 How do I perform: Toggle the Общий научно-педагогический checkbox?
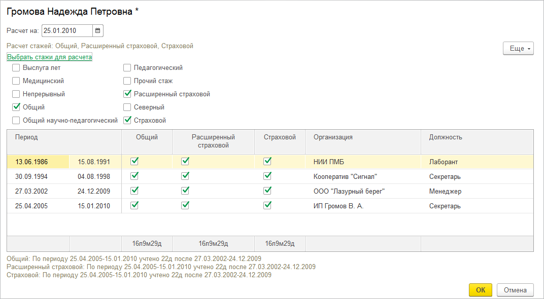point(16,121)
